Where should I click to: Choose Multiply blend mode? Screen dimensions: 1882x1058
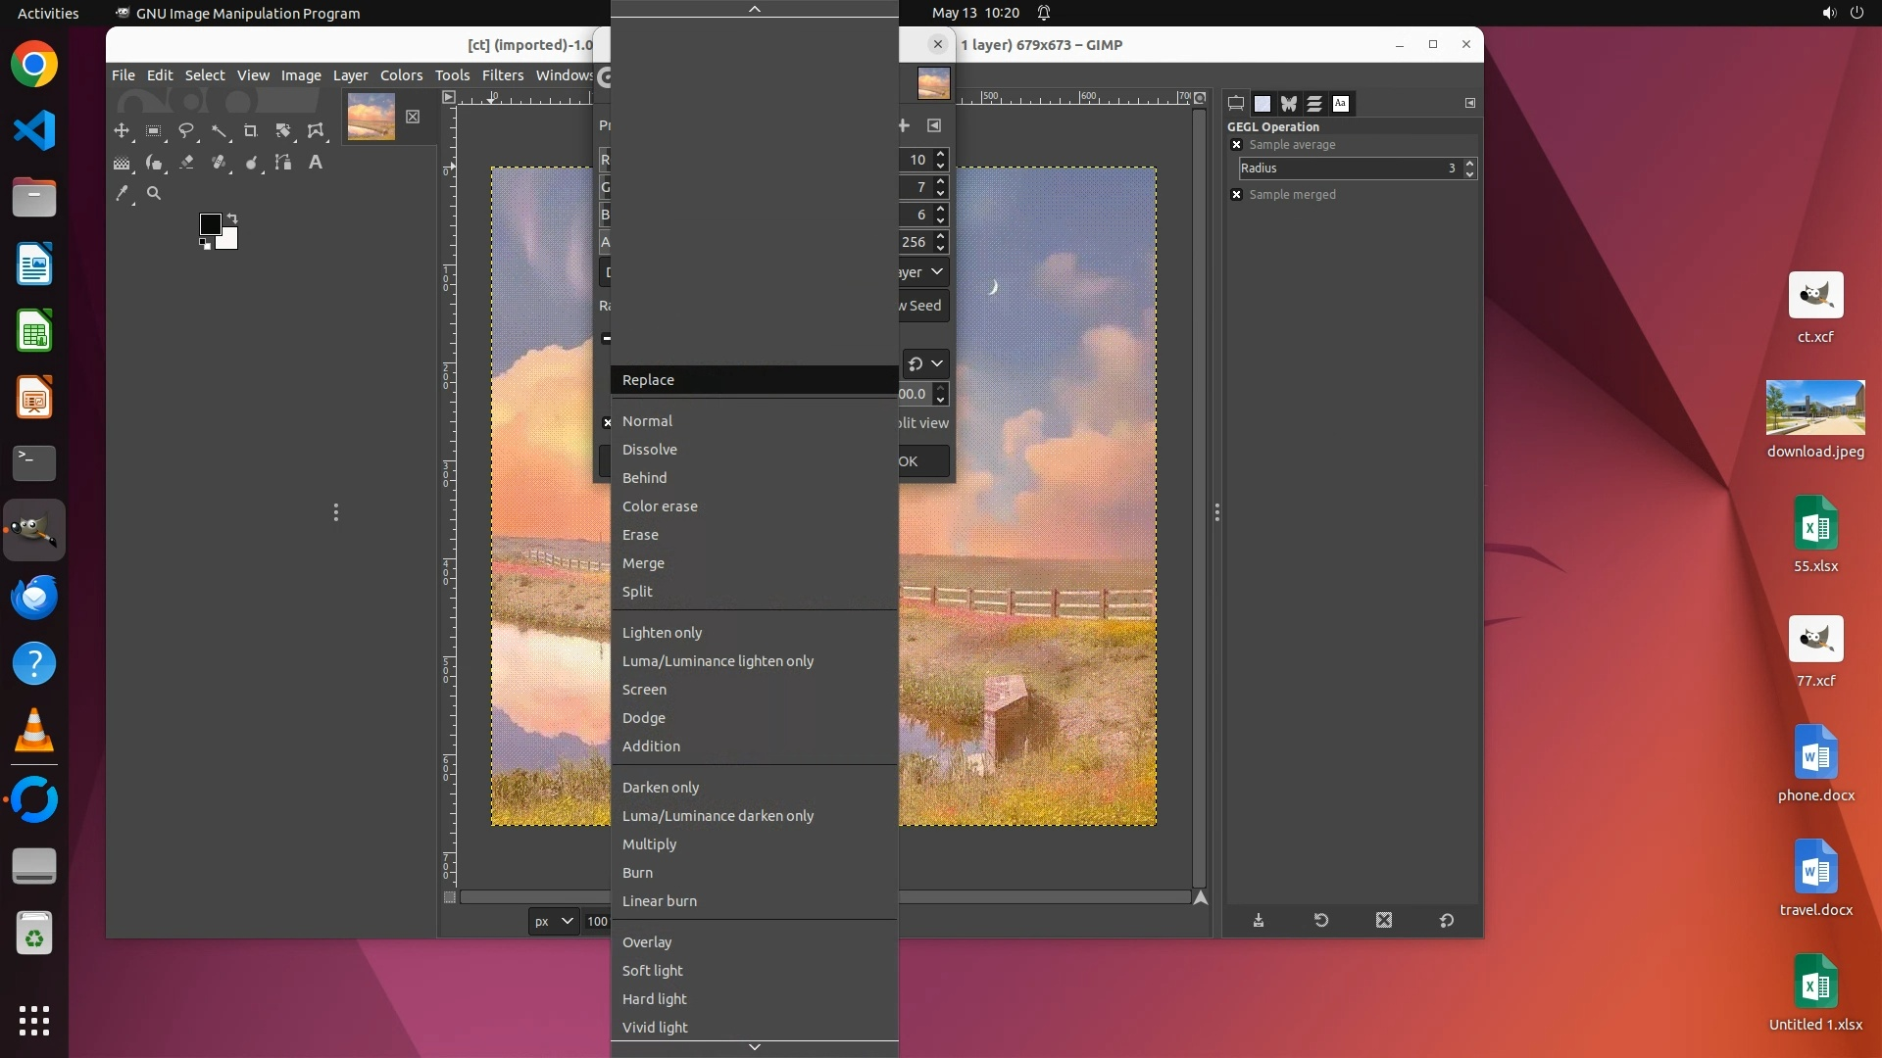tap(649, 844)
